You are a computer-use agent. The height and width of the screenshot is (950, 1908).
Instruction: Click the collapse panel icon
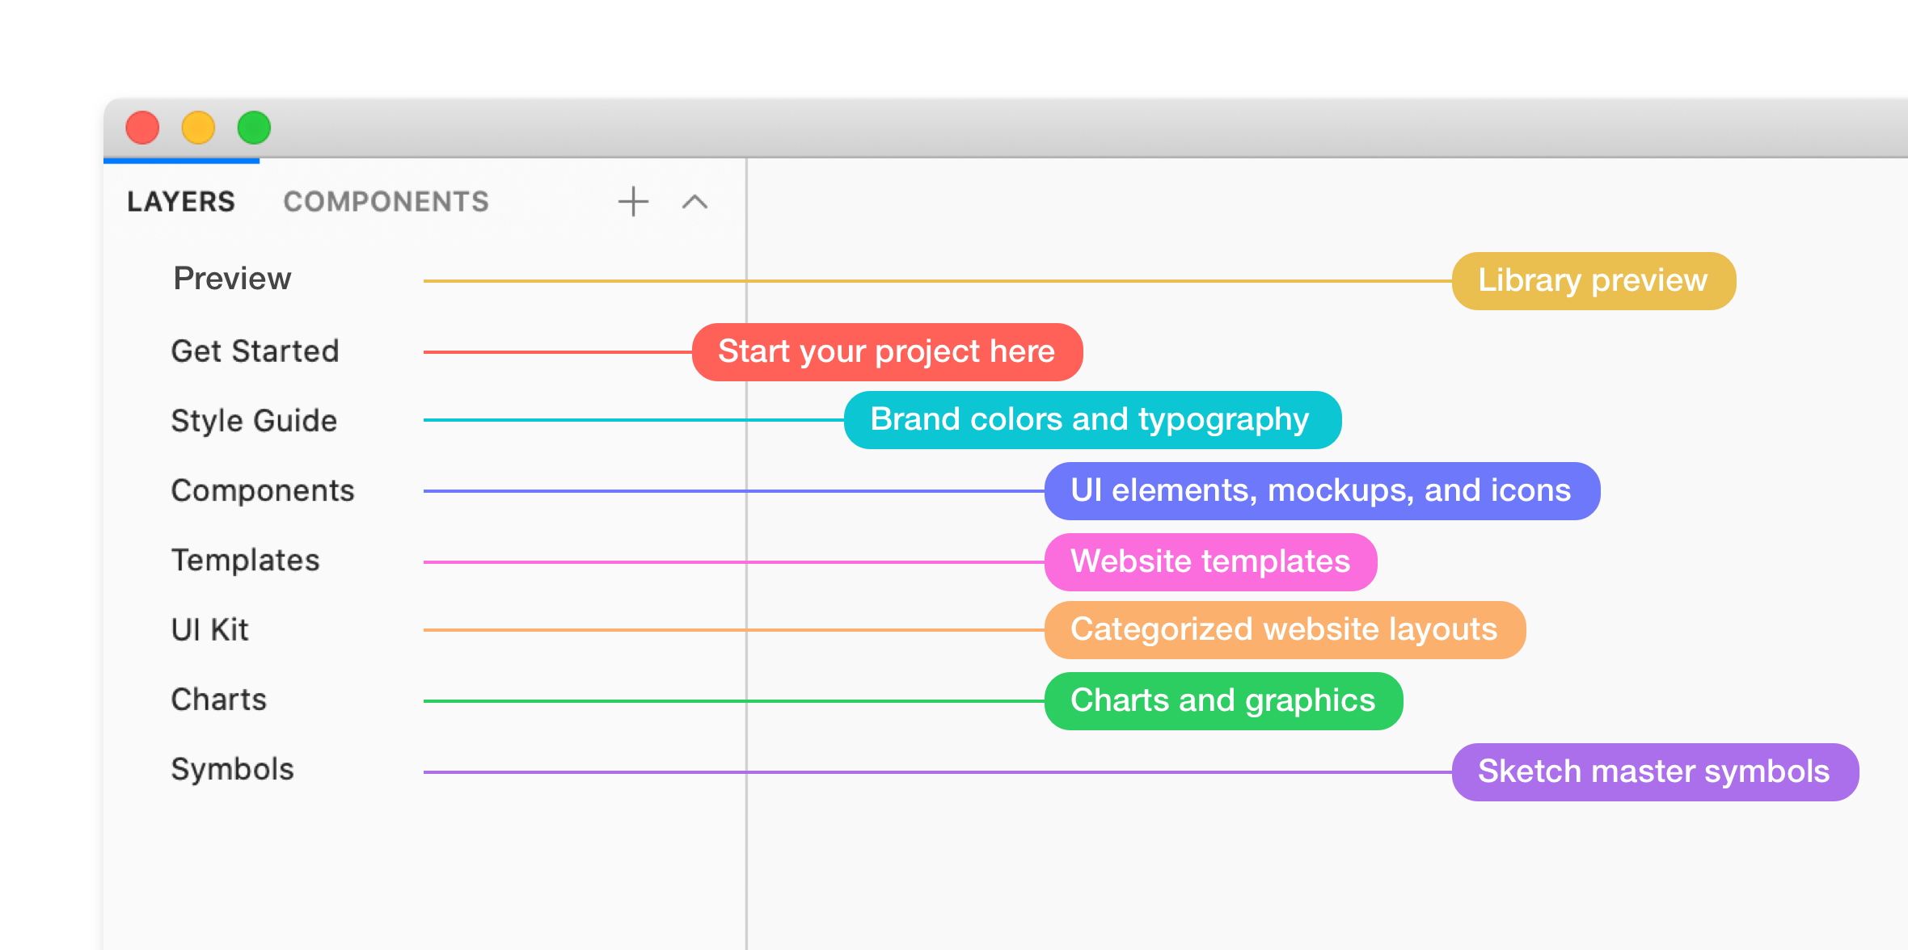click(x=696, y=200)
